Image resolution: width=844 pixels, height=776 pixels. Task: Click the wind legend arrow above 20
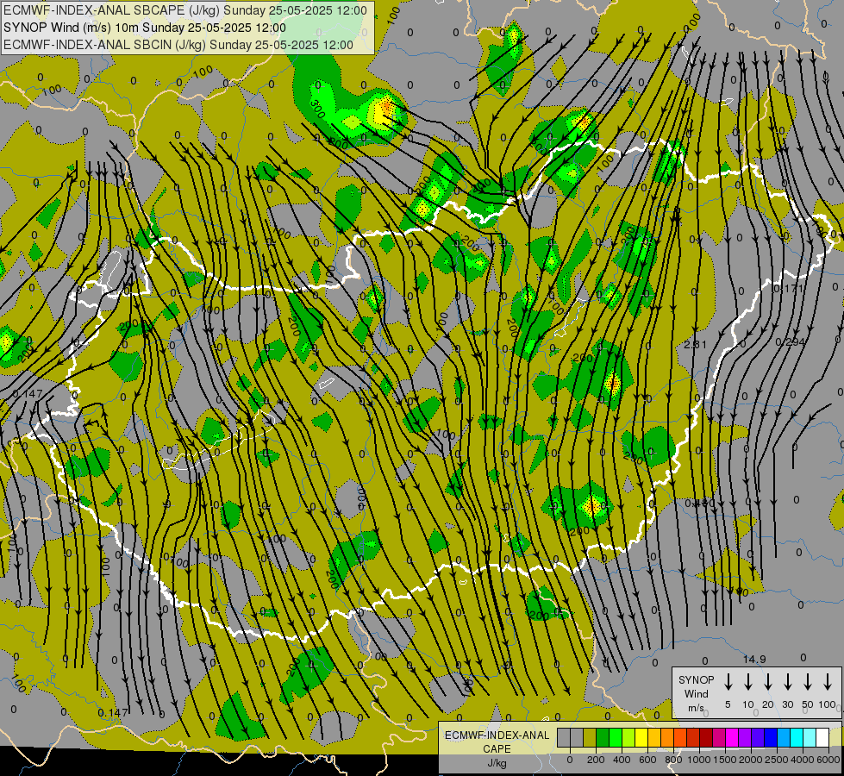[767, 682]
